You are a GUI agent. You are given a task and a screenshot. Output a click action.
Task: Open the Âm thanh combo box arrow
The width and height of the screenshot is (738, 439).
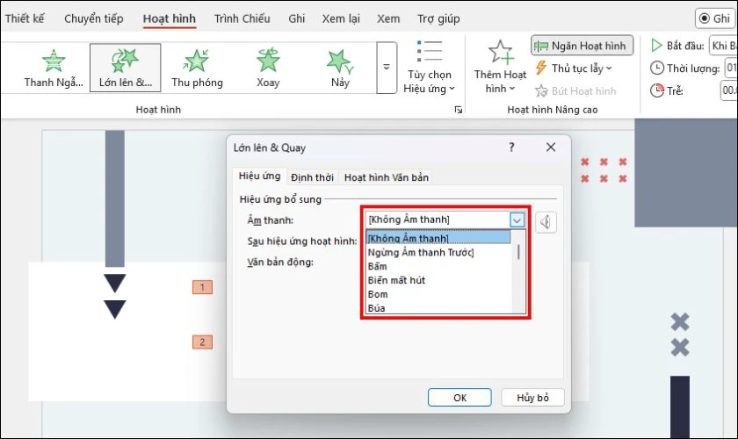click(x=517, y=219)
